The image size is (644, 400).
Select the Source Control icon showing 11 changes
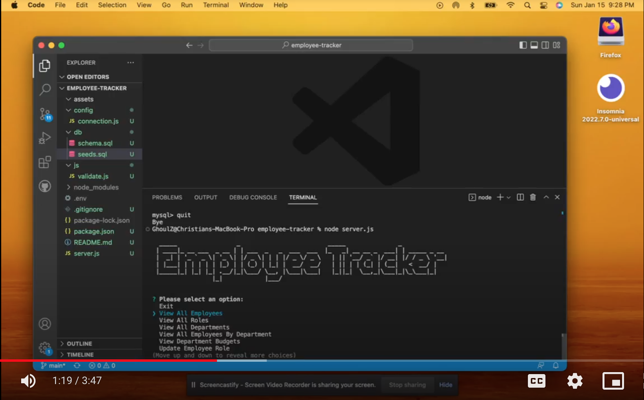point(45,114)
